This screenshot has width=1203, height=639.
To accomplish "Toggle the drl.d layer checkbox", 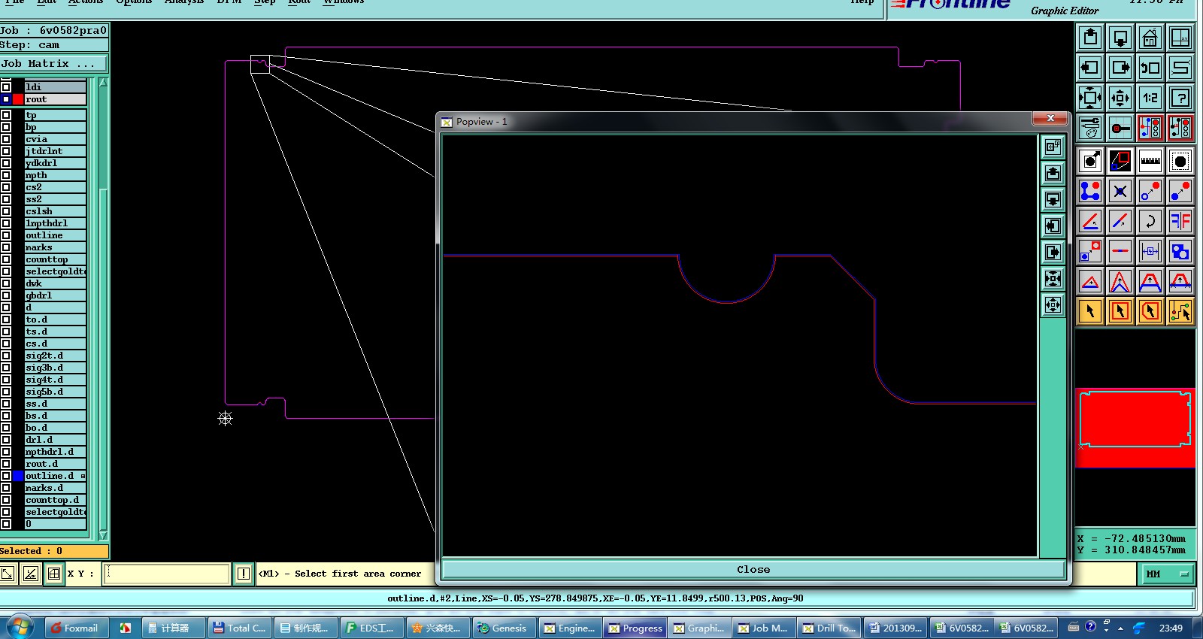I will click(x=6, y=440).
